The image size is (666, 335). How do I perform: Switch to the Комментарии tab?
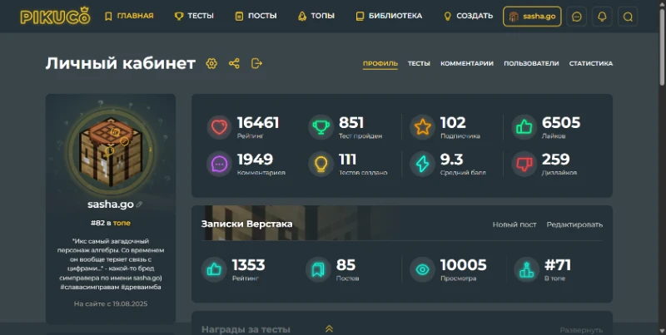click(467, 64)
